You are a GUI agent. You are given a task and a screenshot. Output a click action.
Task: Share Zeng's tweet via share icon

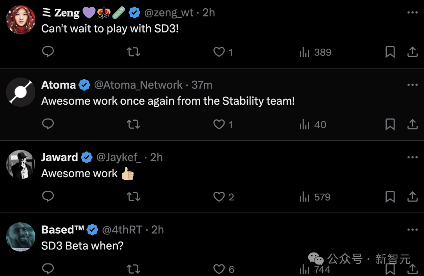click(412, 52)
